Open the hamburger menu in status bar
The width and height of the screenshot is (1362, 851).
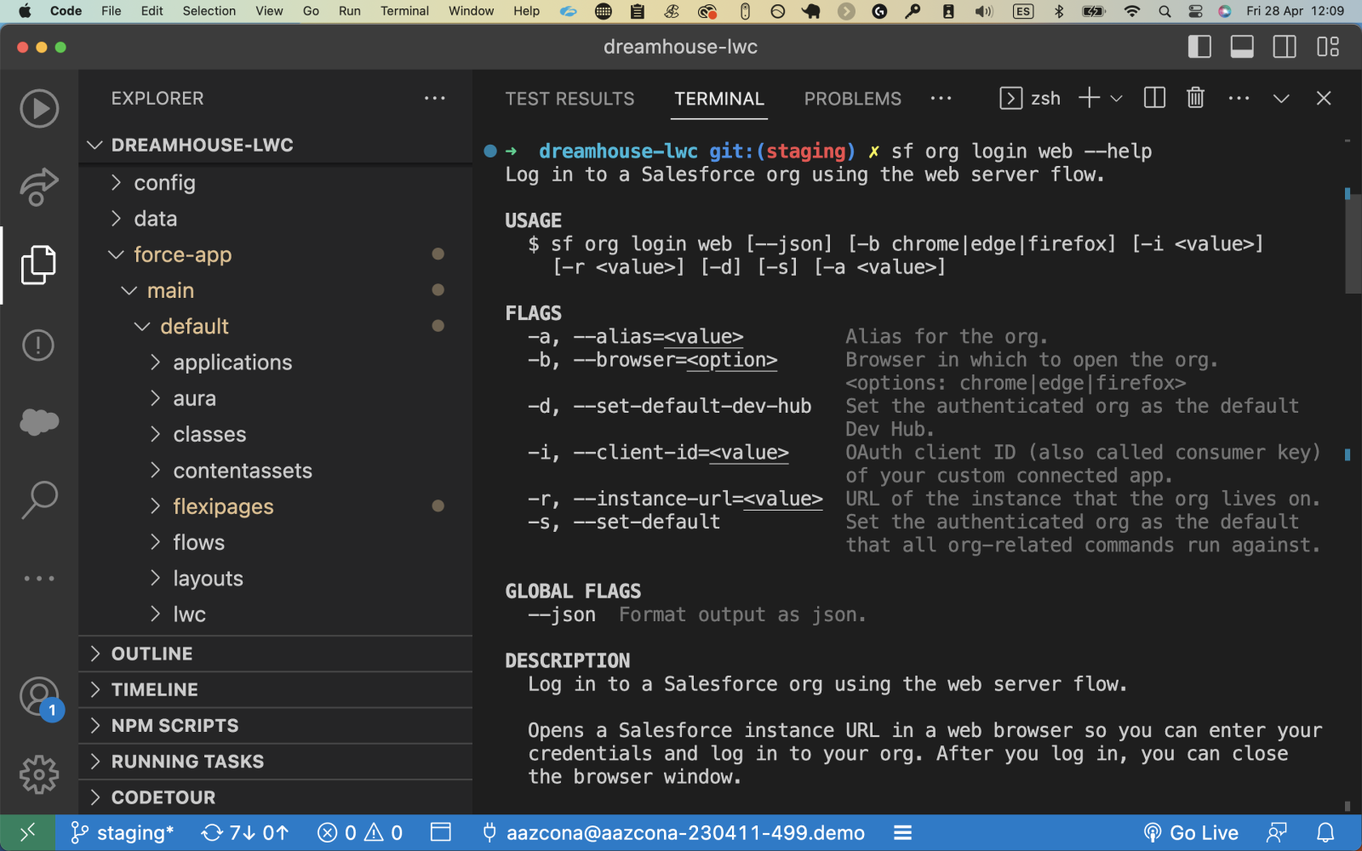click(903, 832)
